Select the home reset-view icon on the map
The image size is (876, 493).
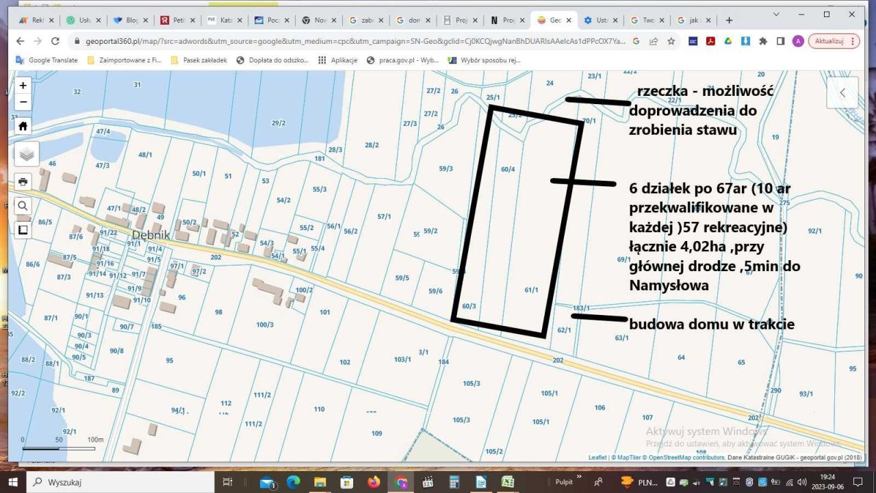(x=23, y=125)
